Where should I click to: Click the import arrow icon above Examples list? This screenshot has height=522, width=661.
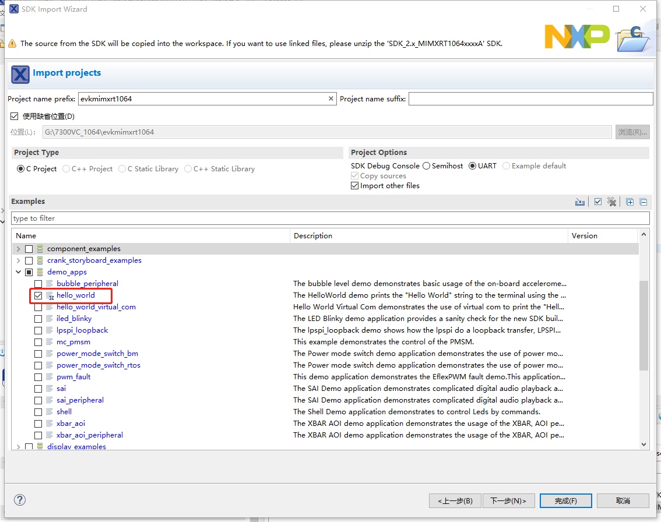(x=580, y=201)
